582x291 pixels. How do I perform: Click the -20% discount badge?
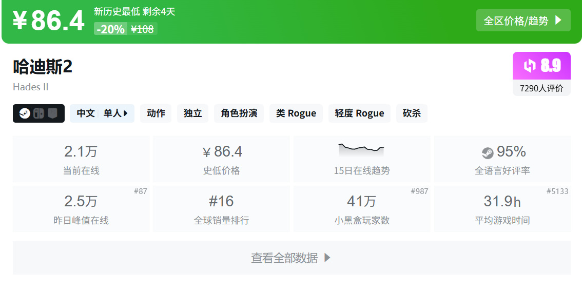pos(111,29)
